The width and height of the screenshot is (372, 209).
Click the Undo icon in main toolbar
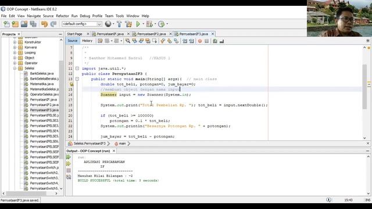[44, 24]
